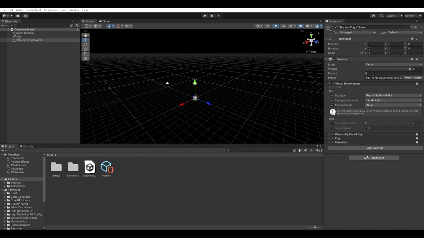This screenshot has height=238, width=424.
Task: Uncheck the Background clouds override
Action: coord(332,100)
